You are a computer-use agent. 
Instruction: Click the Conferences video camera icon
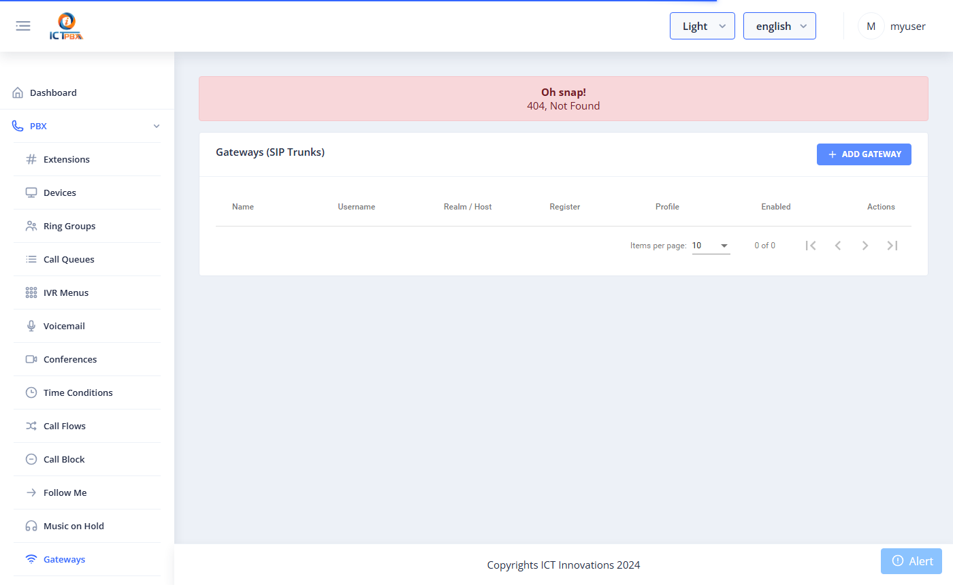31,359
